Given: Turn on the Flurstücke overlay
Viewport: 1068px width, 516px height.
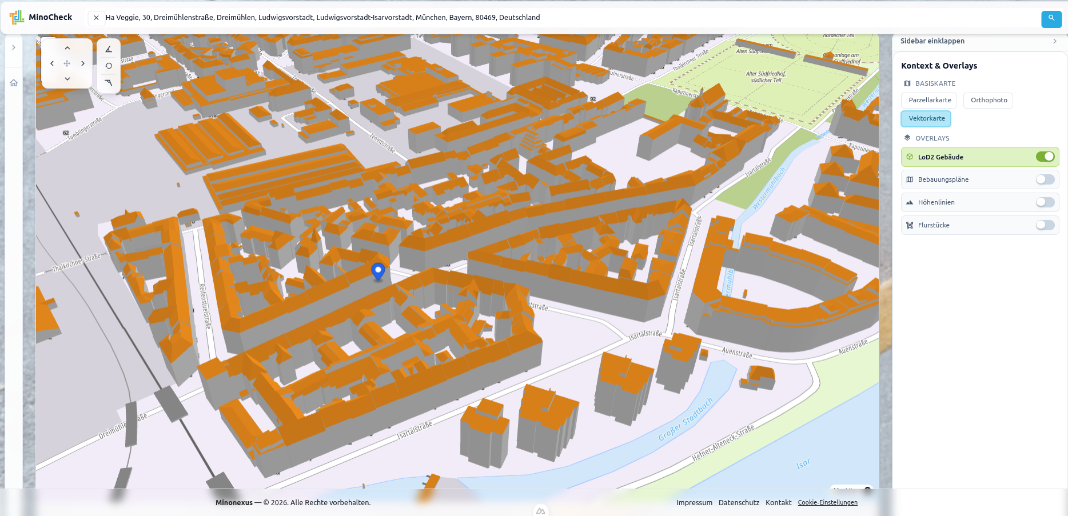Looking at the screenshot, I should click(1045, 225).
